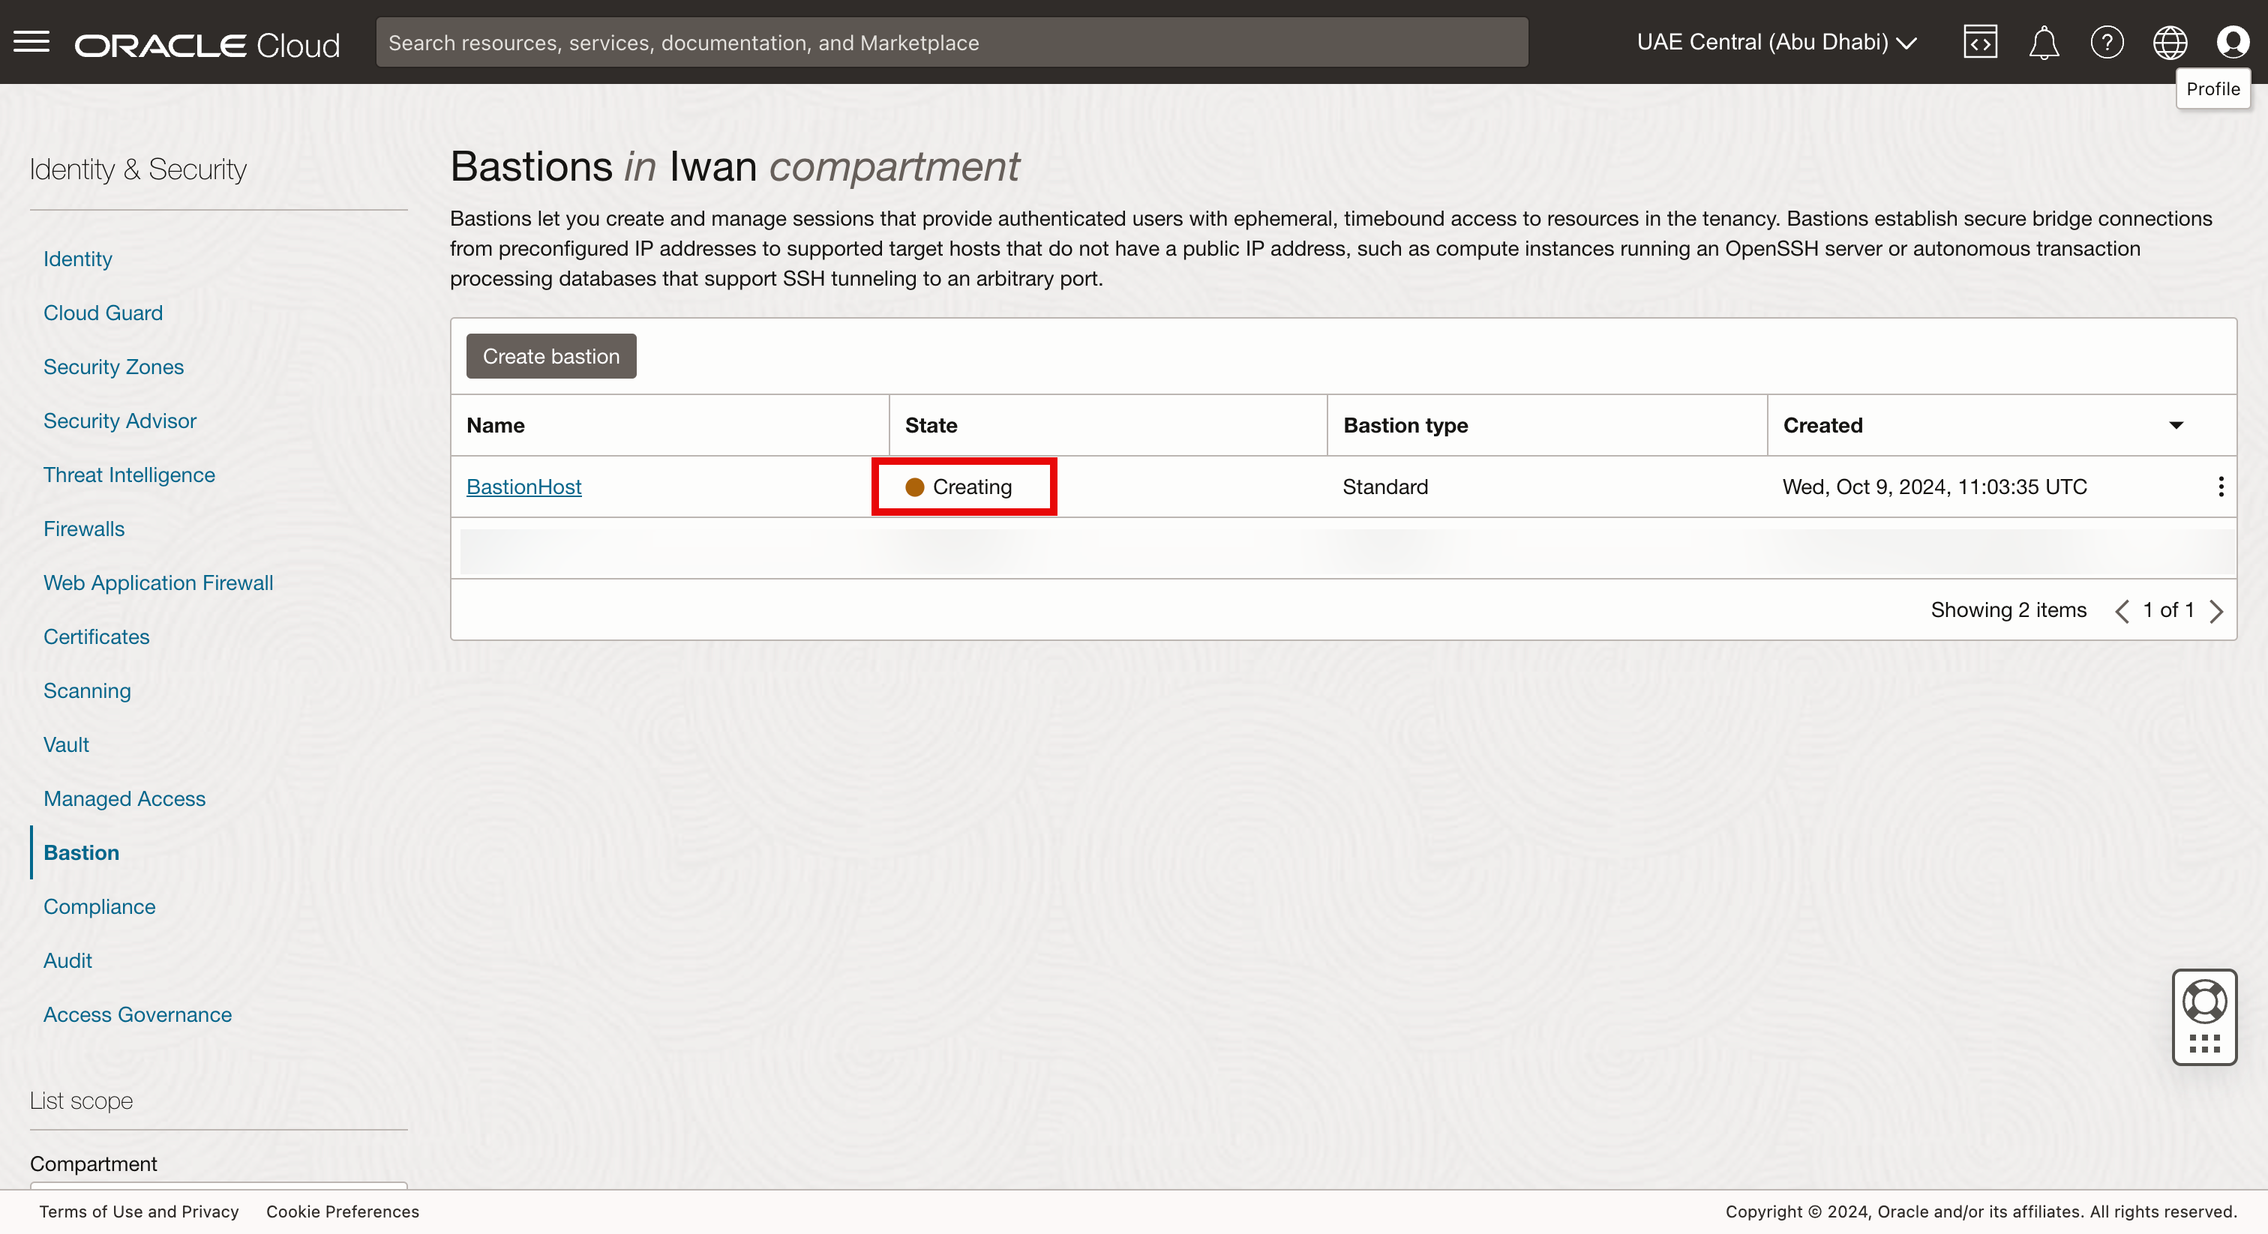Open Cloud Guard in sidebar
2268x1234 pixels.
[x=103, y=313]
